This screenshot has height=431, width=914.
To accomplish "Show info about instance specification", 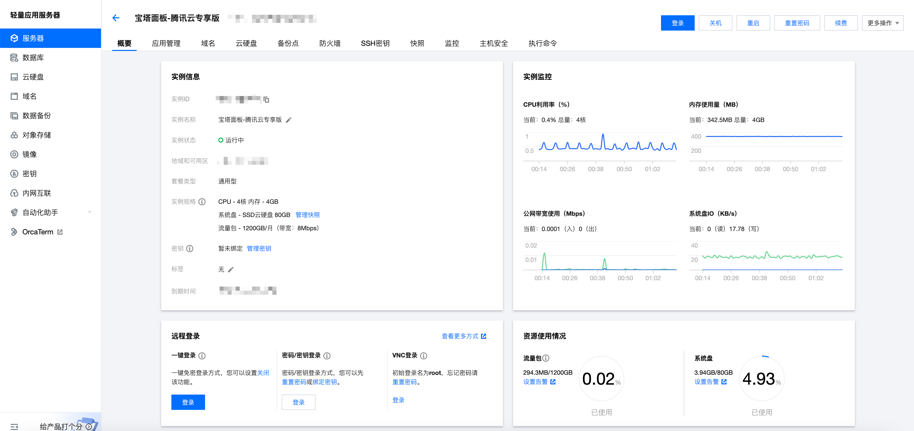I will (x=202, y=202).
